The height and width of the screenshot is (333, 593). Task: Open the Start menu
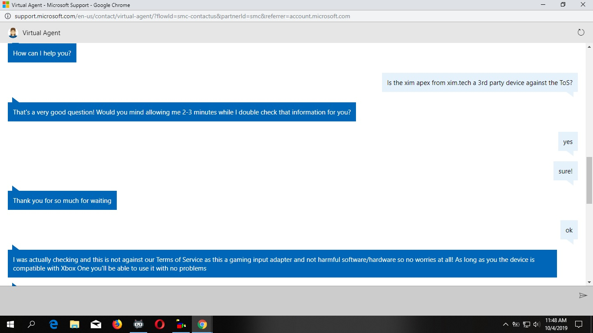[9, 324]
